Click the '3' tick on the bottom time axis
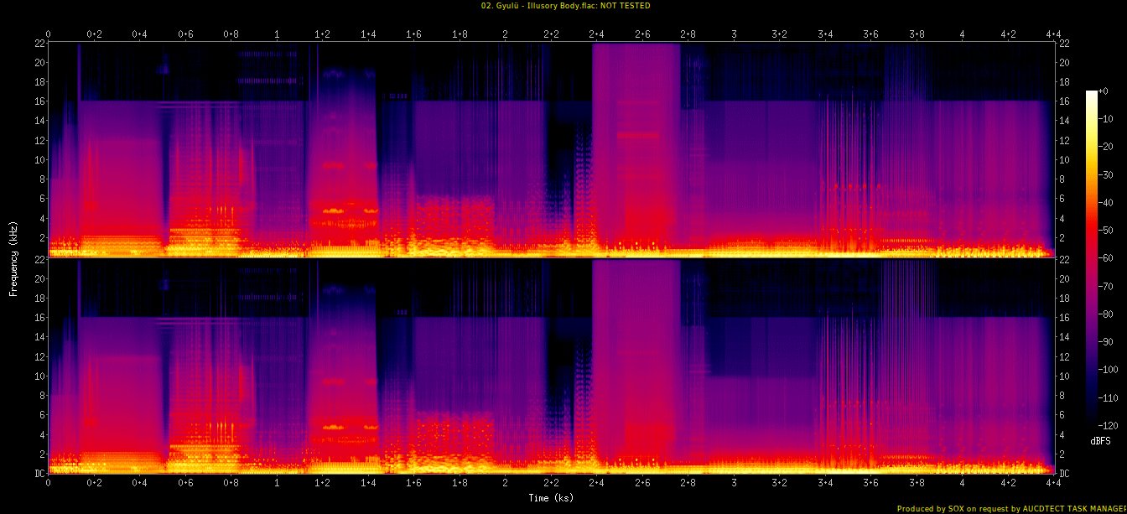This screenshot has height=514, width=1127. click(x=734, y=484)
